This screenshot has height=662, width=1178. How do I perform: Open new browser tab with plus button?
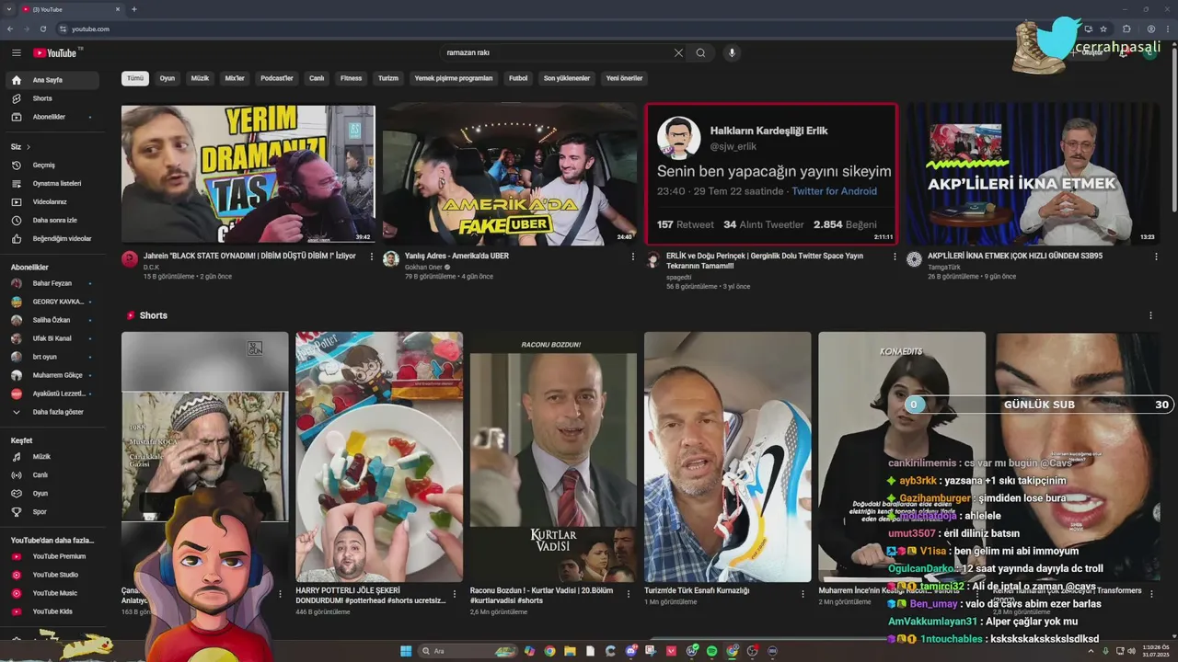tap(134, 9)
